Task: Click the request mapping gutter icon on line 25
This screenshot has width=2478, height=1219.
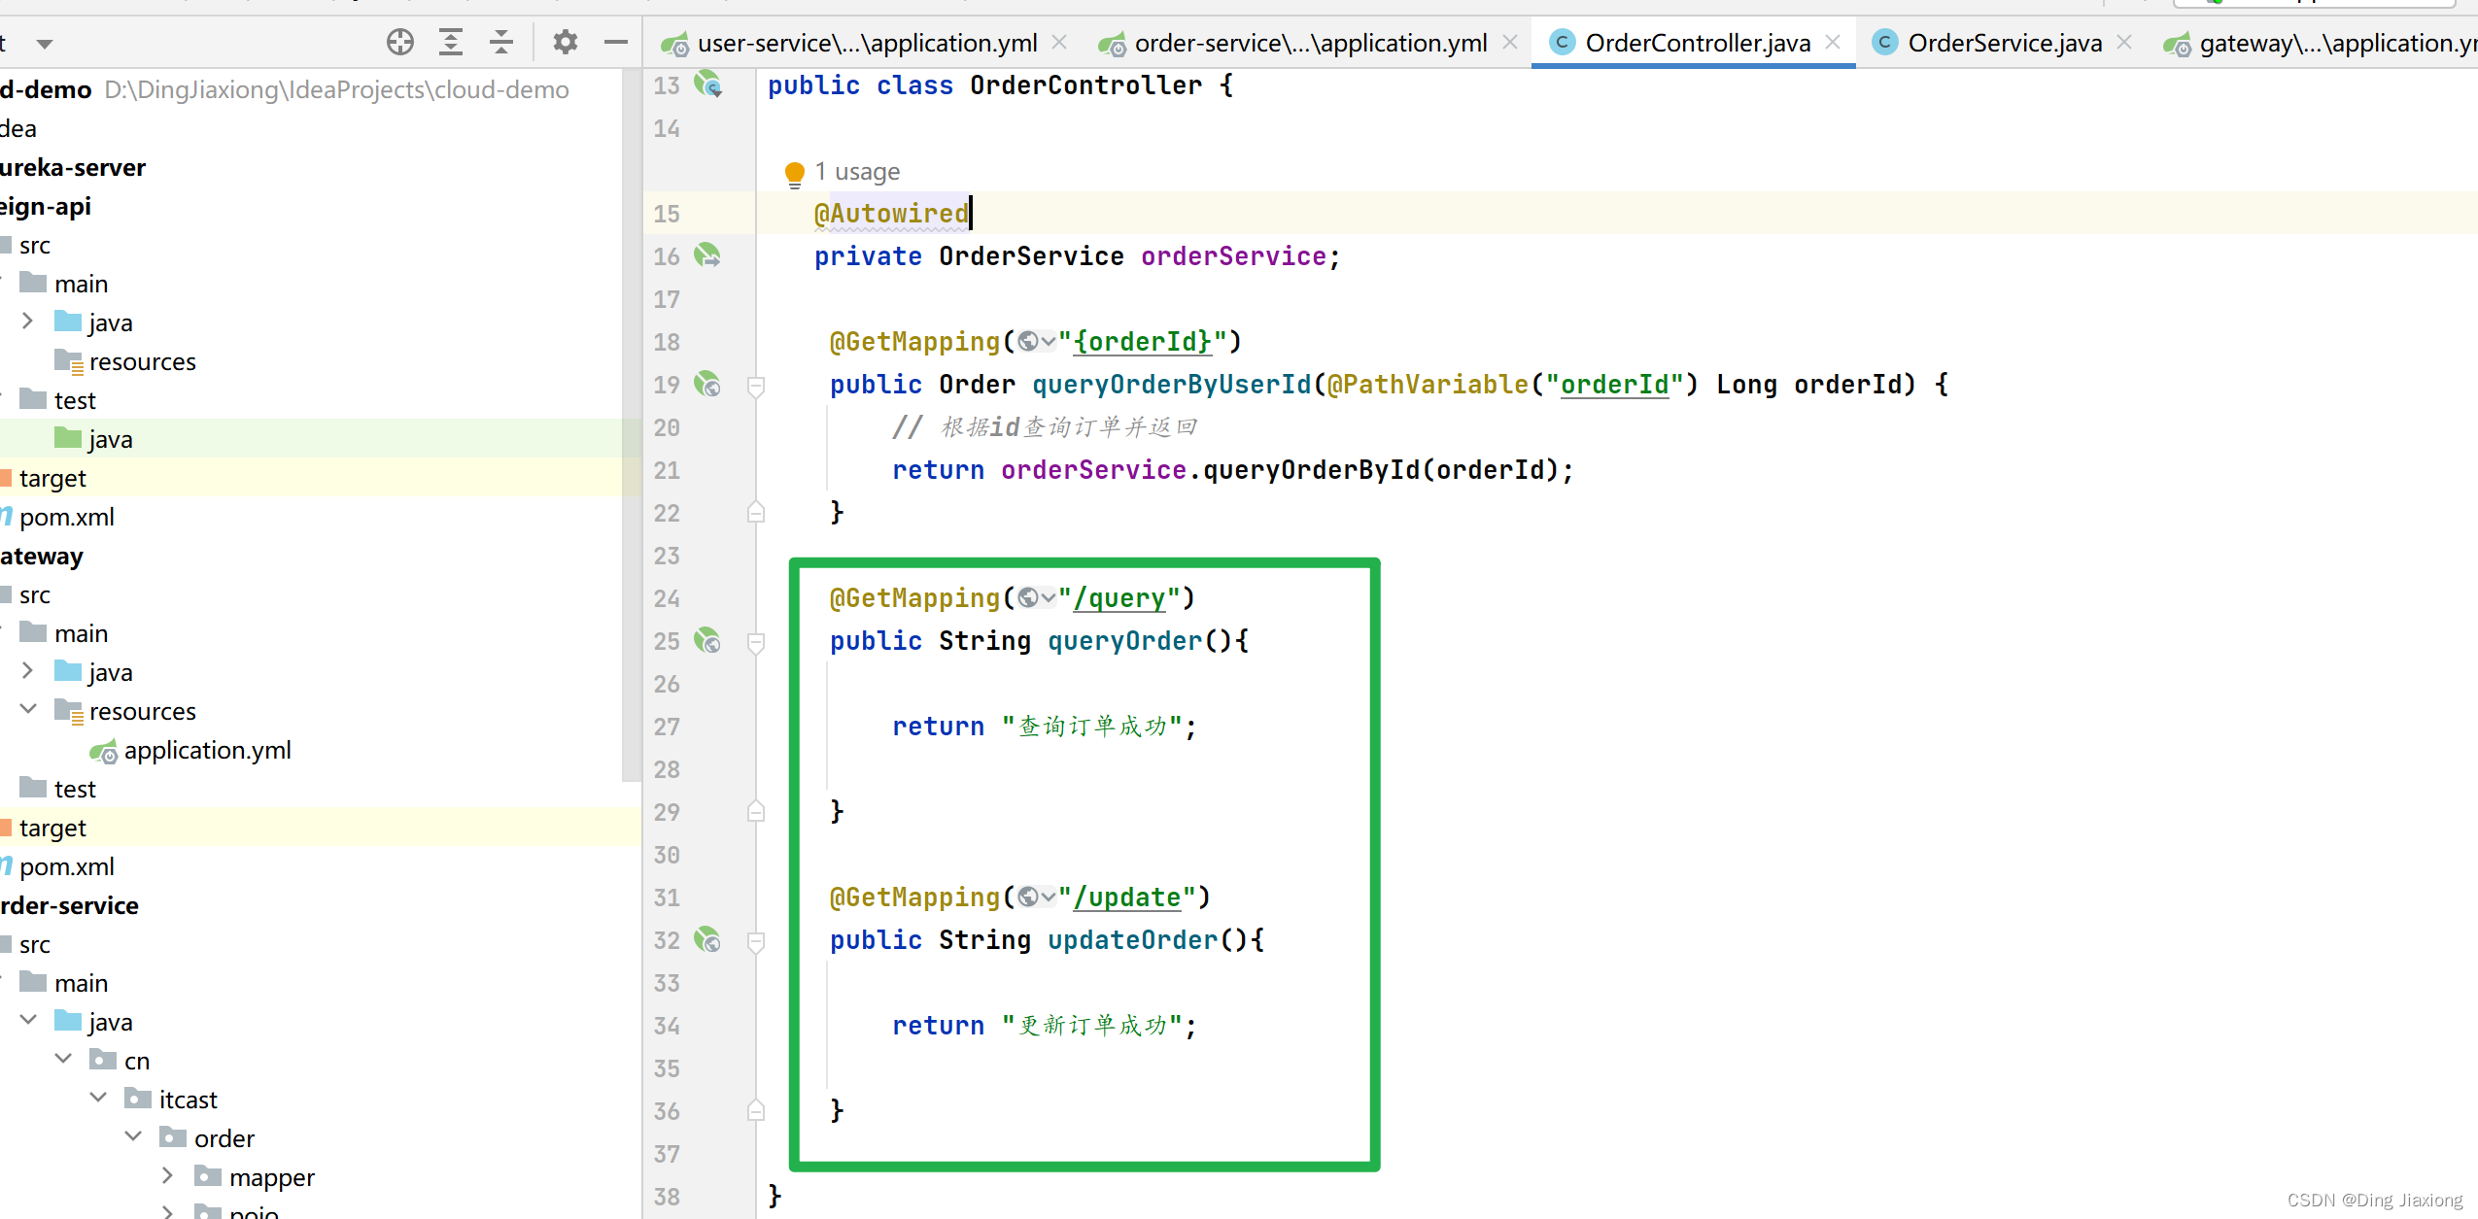Action: pos(707,640)
